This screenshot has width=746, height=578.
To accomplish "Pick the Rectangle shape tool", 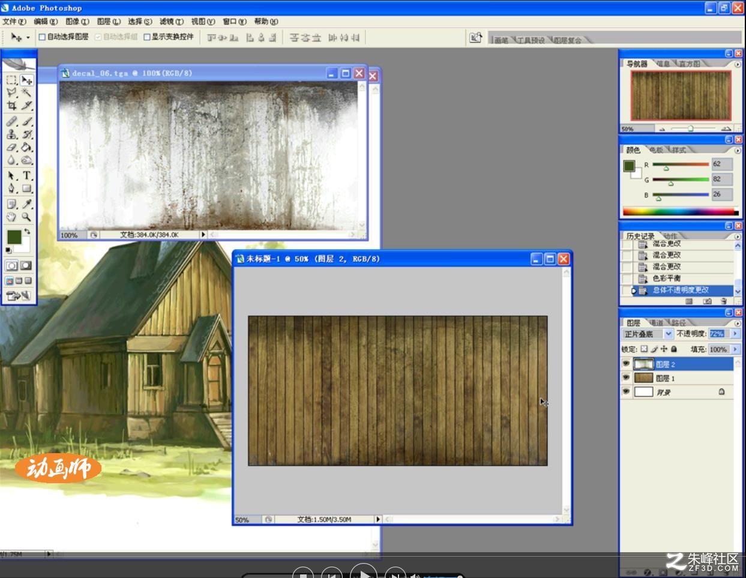I will point(26,188).
